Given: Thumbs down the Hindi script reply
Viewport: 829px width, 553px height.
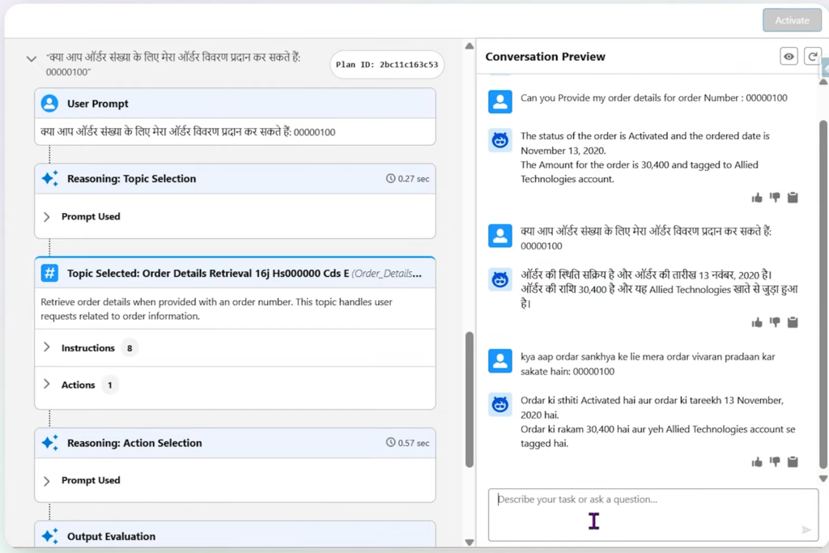Looking at the screenshot, I should 775,322.
